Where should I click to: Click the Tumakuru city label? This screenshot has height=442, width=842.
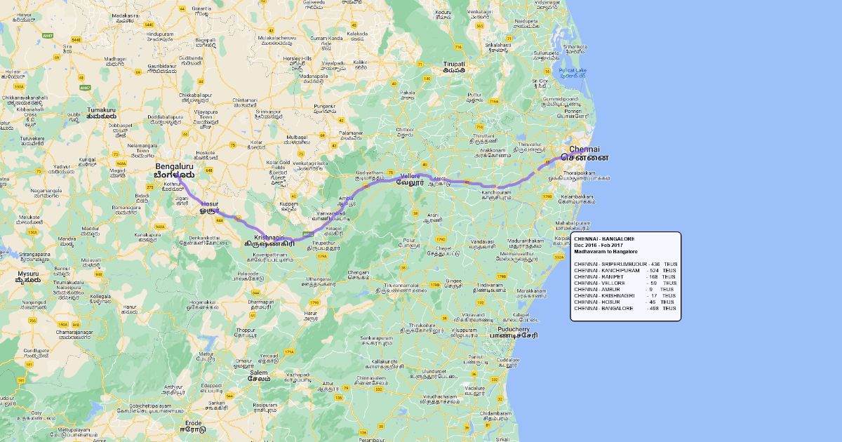click(101, 110)
